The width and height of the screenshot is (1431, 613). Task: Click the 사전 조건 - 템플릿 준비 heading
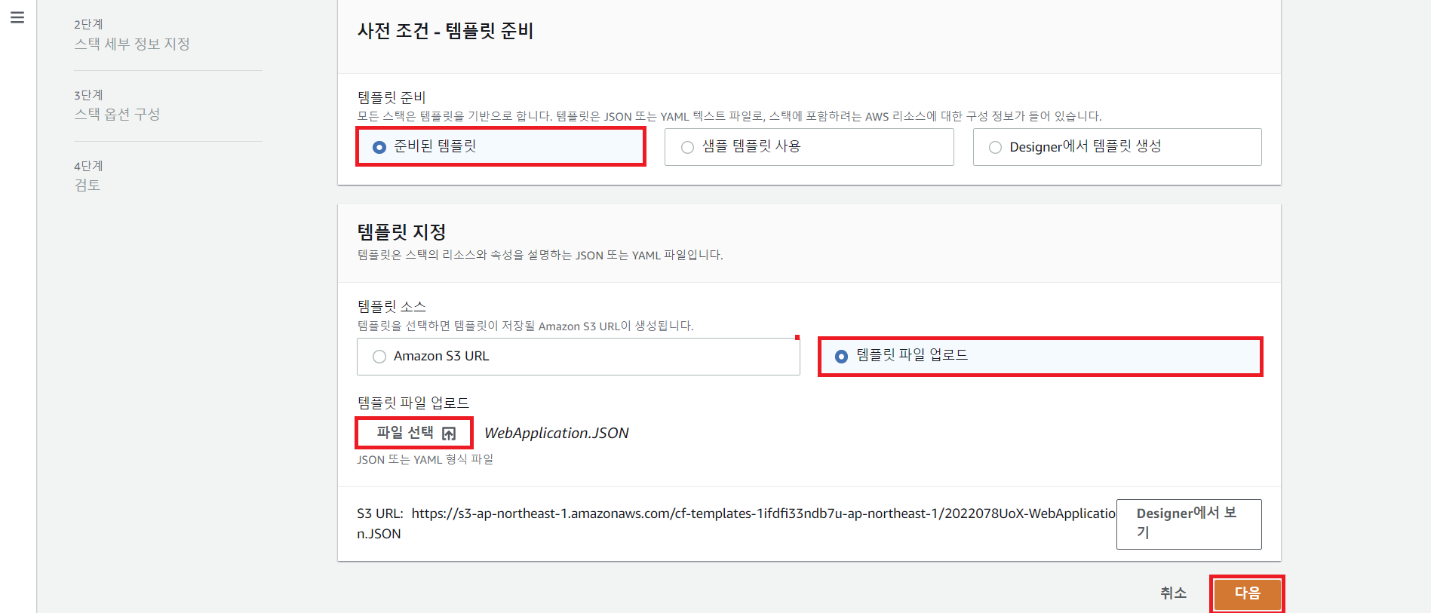point(445,31)
